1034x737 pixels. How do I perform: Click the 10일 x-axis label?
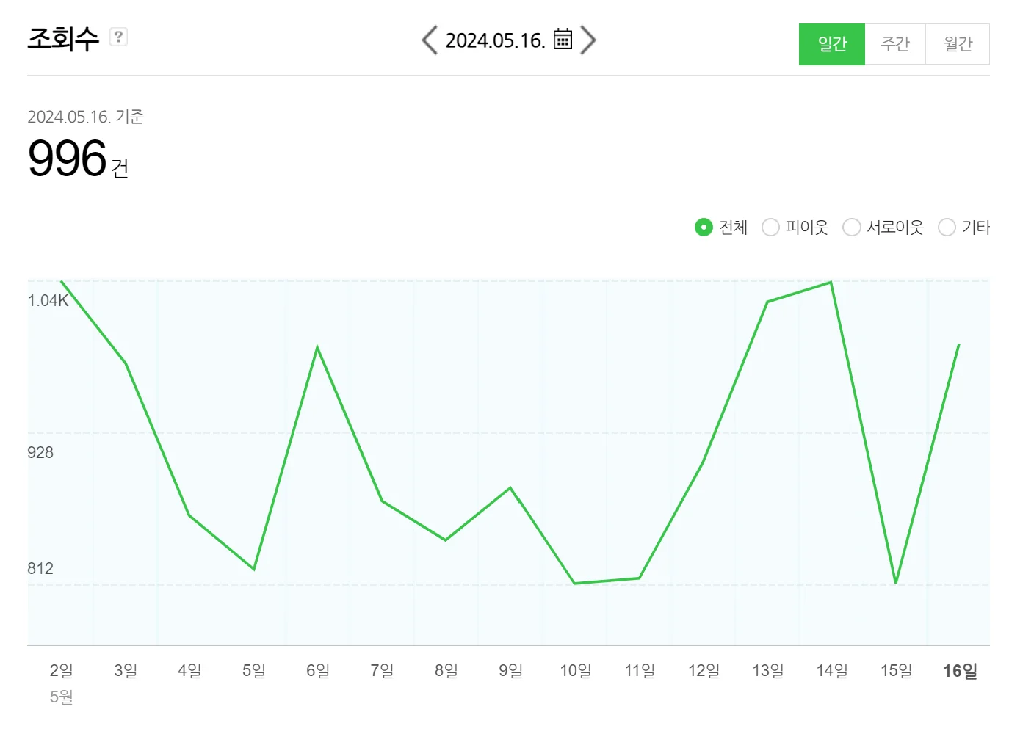(576, 670)
